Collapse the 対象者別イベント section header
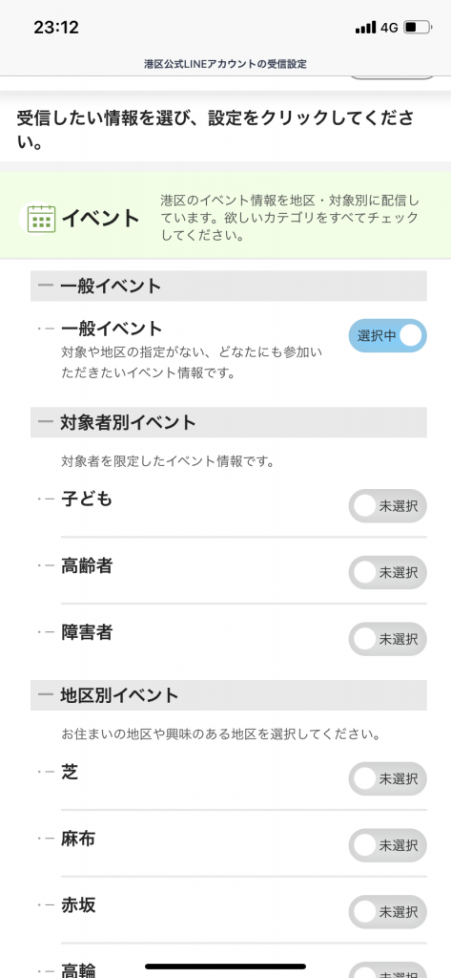 (229, 422)
